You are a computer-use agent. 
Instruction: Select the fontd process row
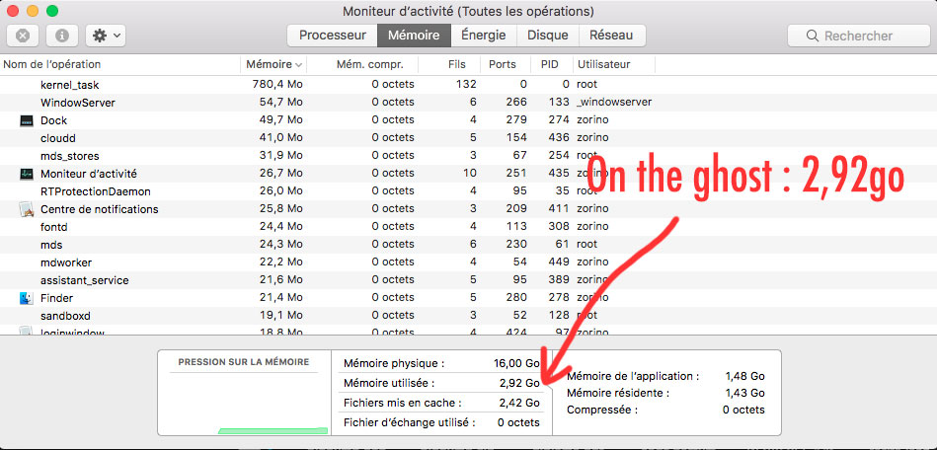coord(468,227)
